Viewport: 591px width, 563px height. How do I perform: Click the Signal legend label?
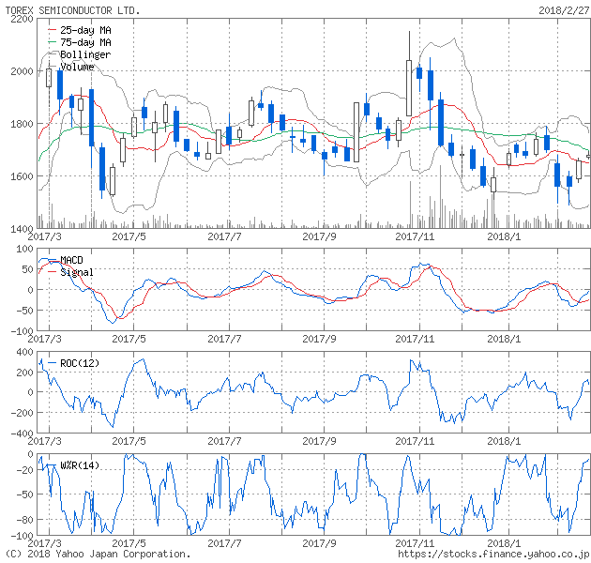coord(77,272)
